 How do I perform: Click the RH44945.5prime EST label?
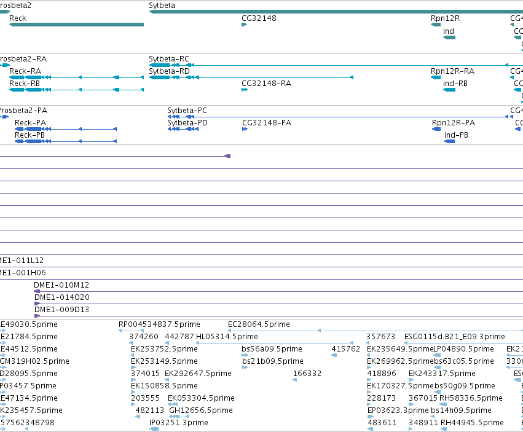472,423
